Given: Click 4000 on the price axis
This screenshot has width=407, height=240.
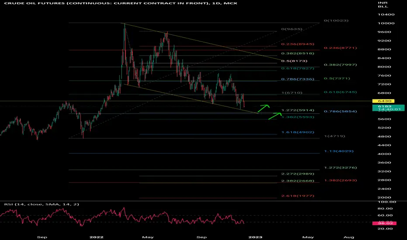Looking at the screenshot, I should point(384,154).
